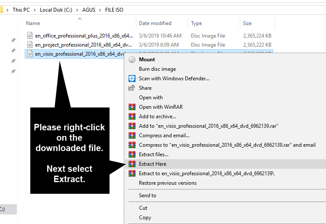Expand the chevron after Local Disk (C:)
This screenshot has width=326, height=224.
tap(77, 10)
